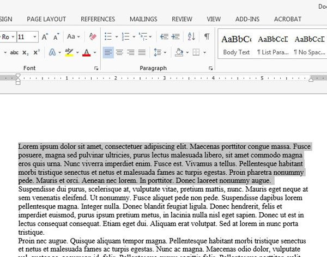Justify the paragraph text
Screen dimensions: 327x257
point(142,53)
